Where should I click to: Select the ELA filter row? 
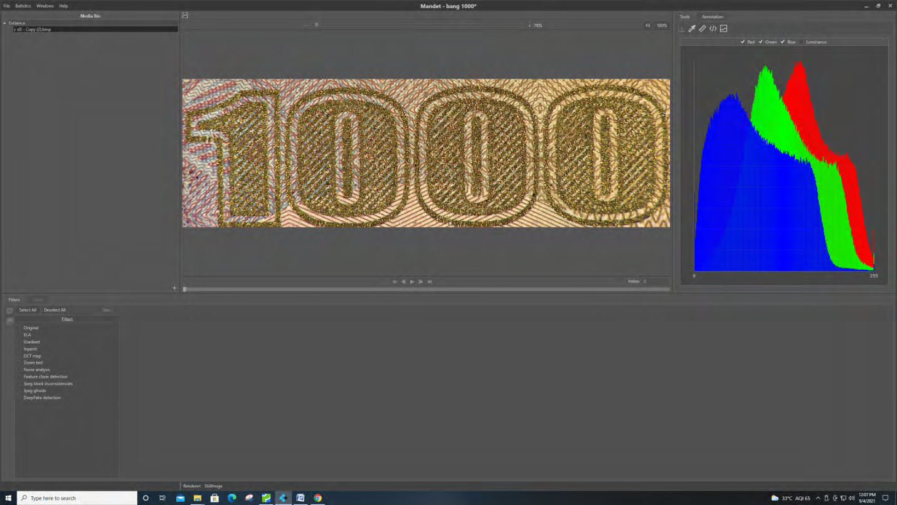pos(67,335)
